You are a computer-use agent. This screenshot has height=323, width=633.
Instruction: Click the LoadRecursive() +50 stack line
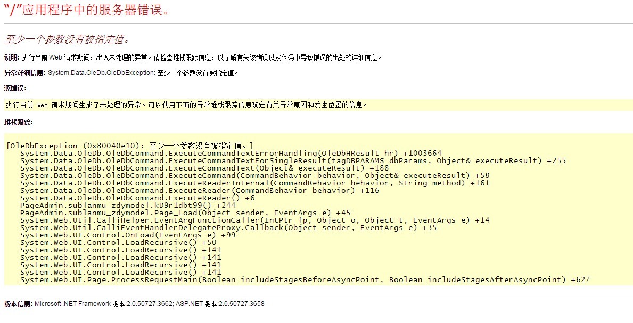[x=118, y=242]
